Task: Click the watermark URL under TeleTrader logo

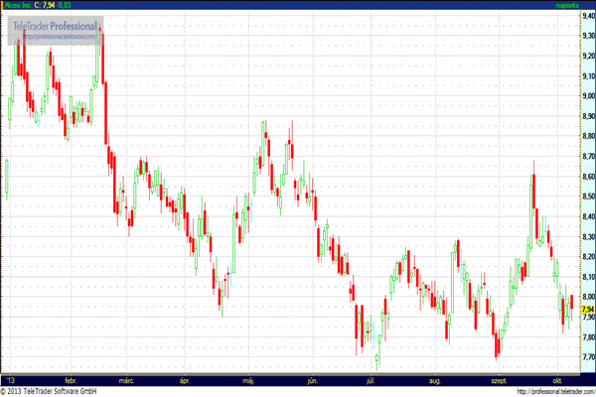Action: coord(60,37)
